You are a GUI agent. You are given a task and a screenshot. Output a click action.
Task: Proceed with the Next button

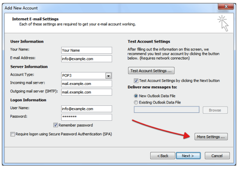[x=188, y=156]
